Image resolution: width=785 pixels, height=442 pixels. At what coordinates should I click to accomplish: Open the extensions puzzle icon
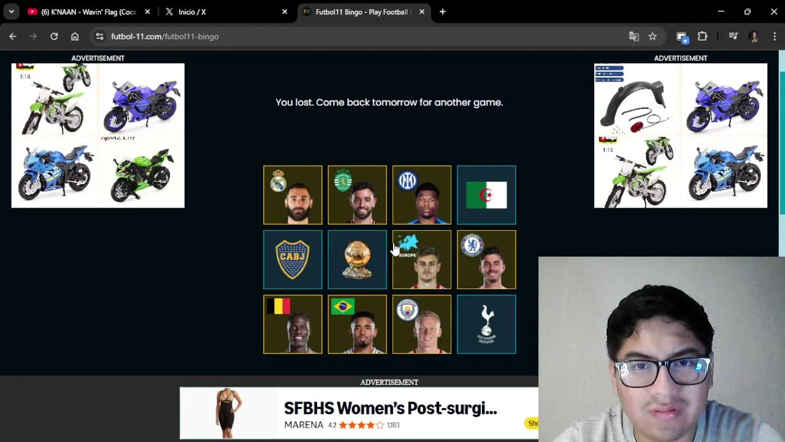pos(702,36)
